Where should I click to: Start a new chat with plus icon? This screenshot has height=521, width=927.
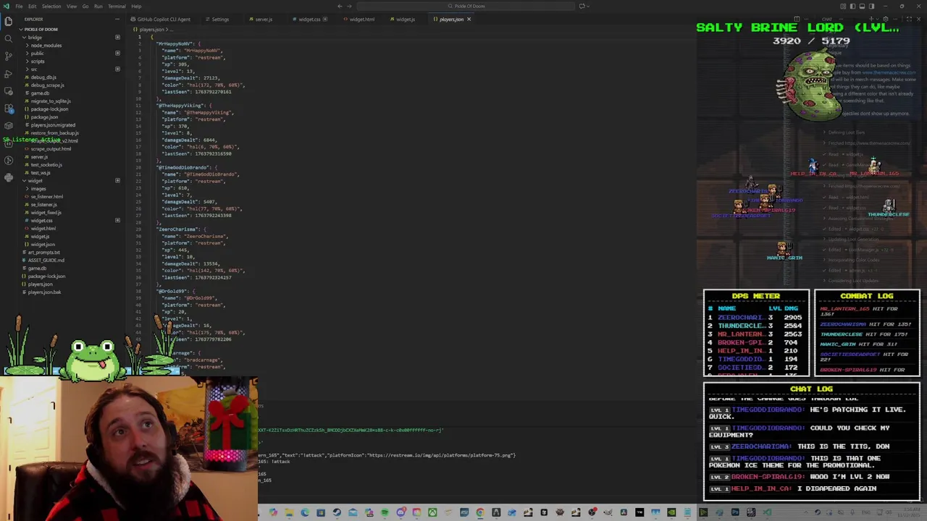coord(871,19)
